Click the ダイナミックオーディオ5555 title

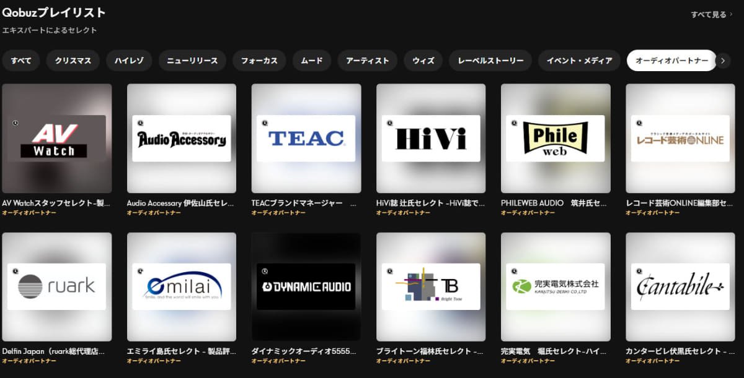pos(304,351)
